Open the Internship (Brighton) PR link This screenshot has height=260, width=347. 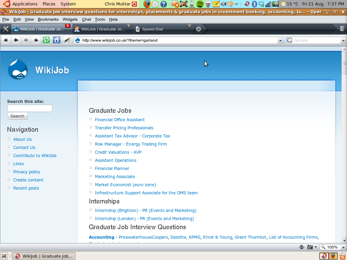(x=145, y=211)
